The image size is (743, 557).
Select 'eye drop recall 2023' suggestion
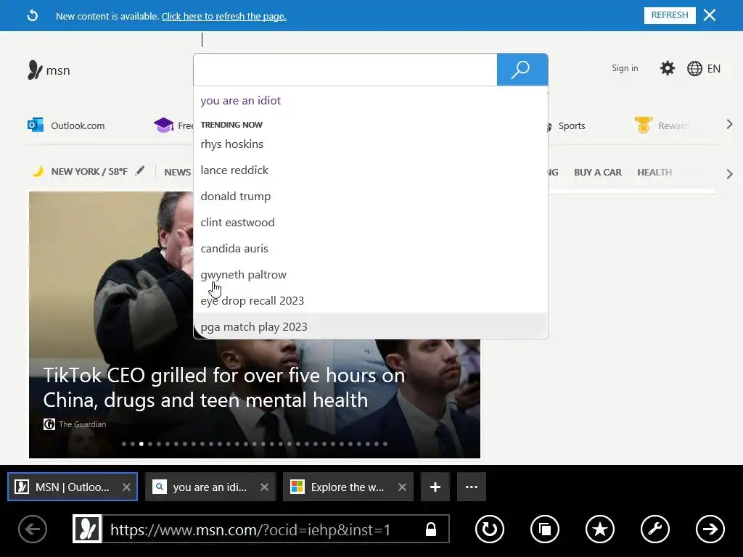370,301
